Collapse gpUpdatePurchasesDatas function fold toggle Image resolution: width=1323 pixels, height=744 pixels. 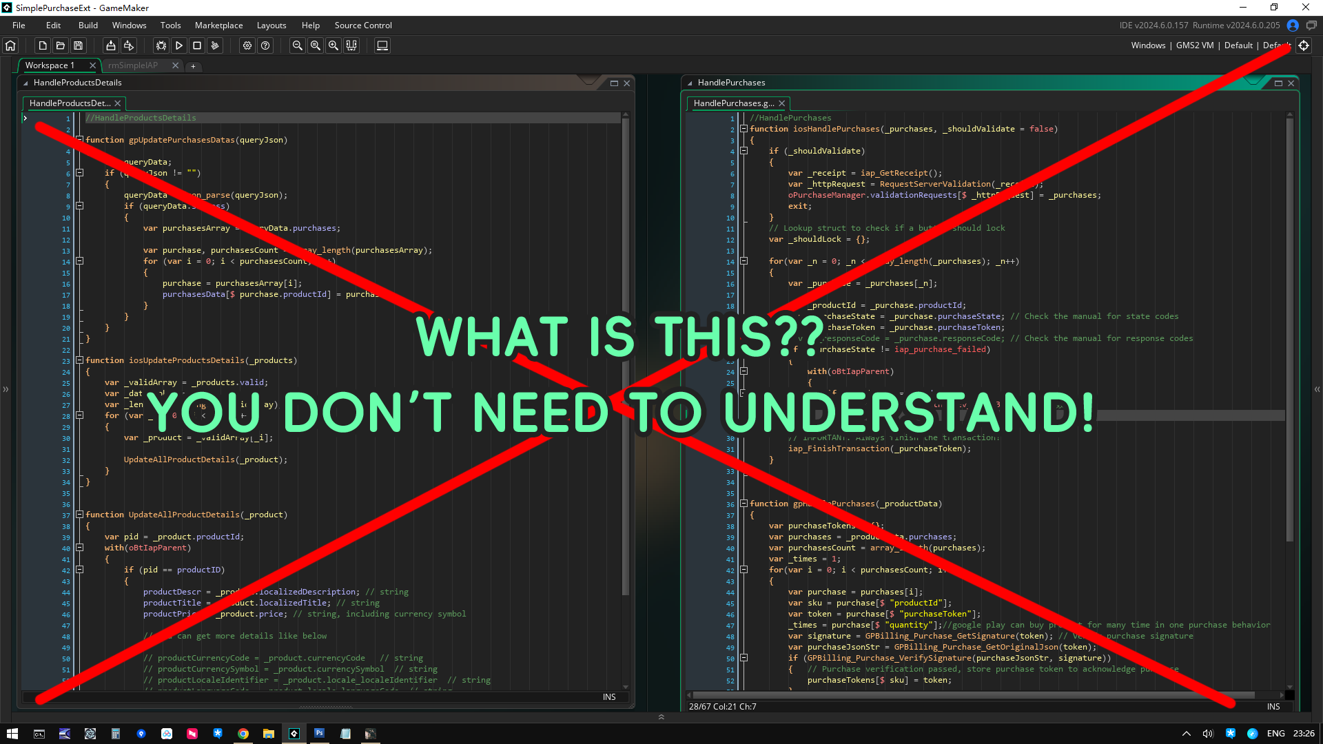(x=80, y=140)
